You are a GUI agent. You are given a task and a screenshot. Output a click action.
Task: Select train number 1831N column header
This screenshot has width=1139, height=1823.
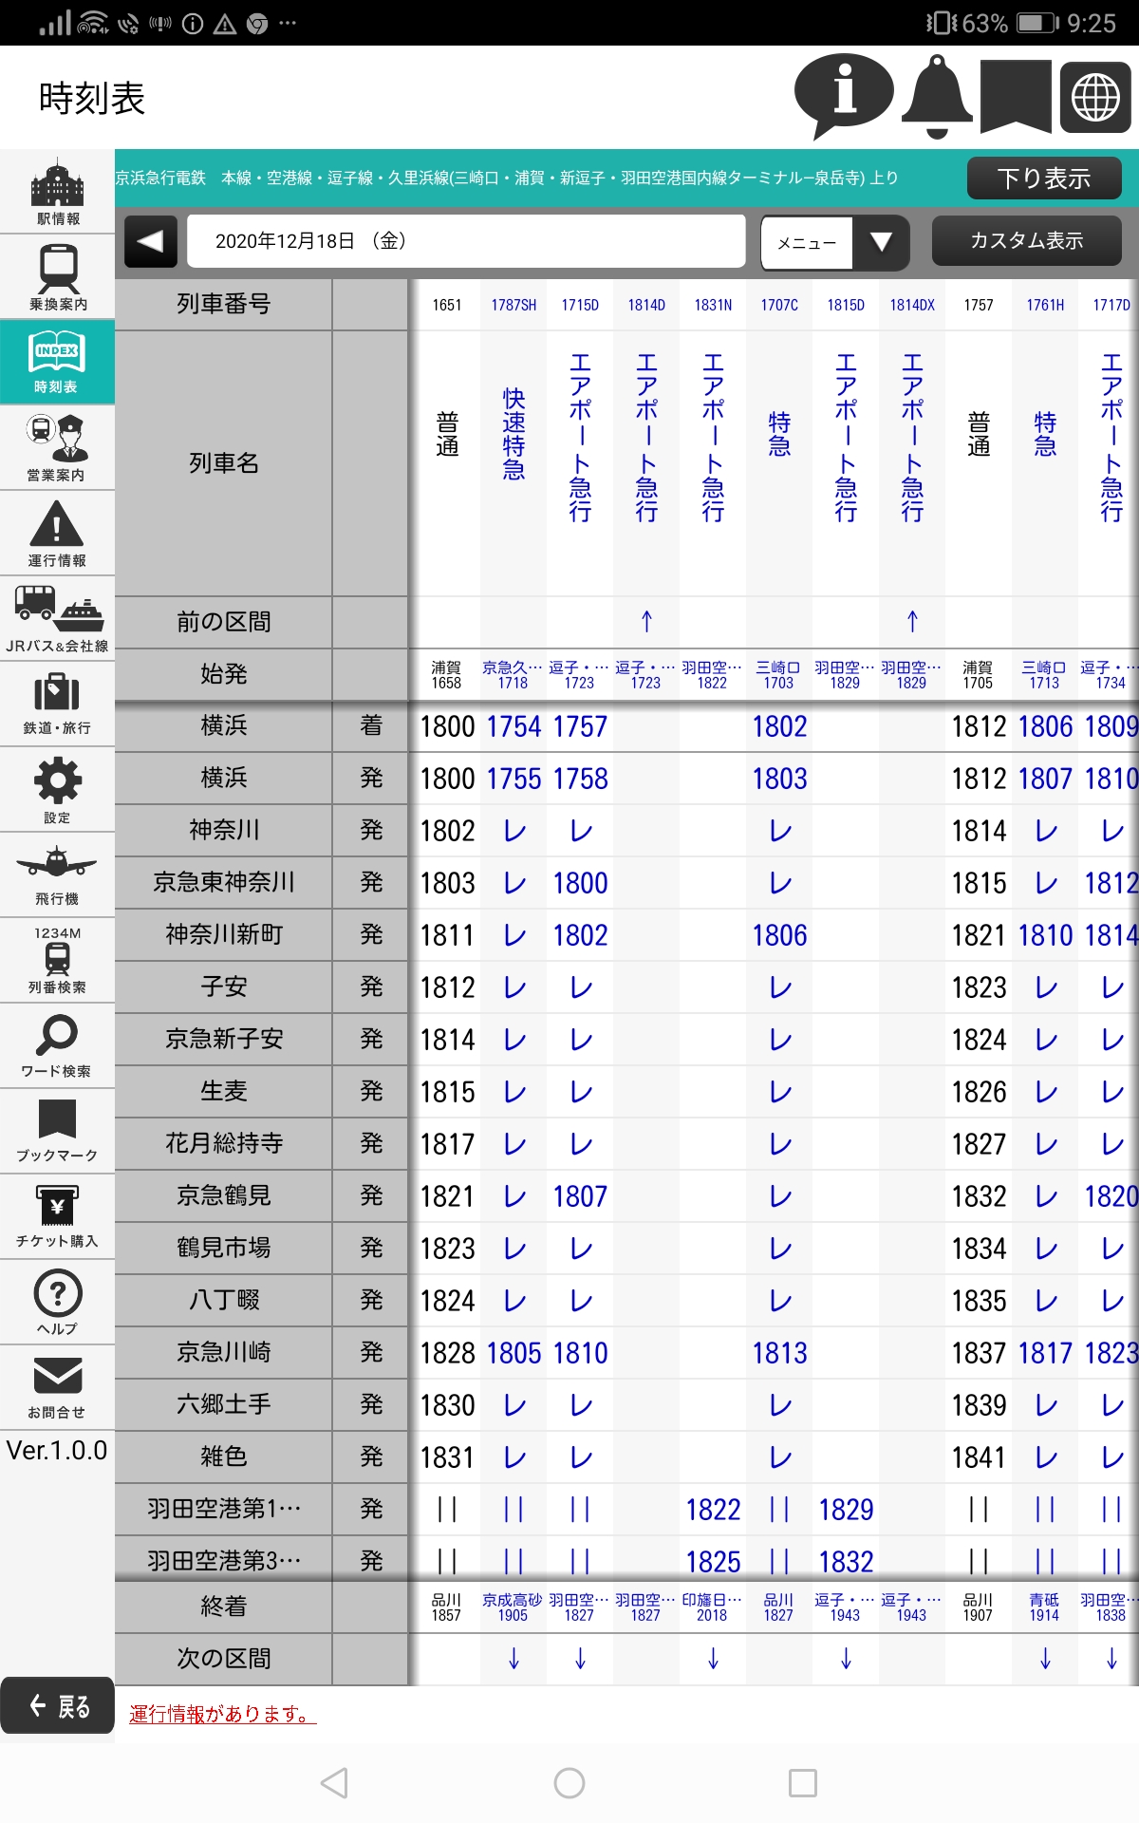point(713,305)
